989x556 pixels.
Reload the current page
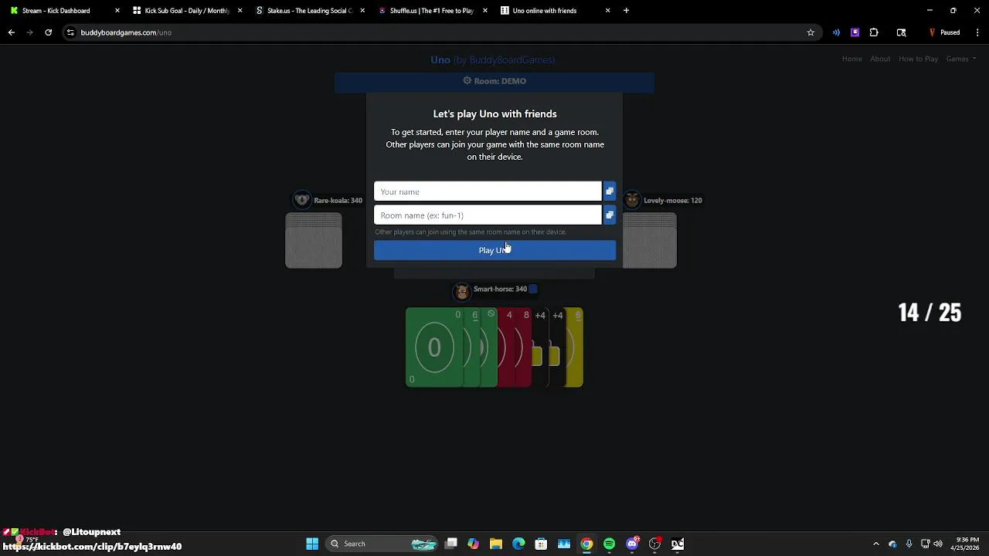click(x=48, y=32)
